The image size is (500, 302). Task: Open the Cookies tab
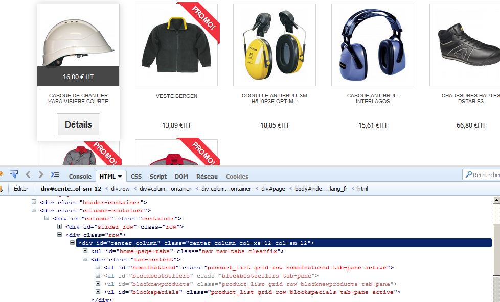pyautogui.click(x=237, y=177)
